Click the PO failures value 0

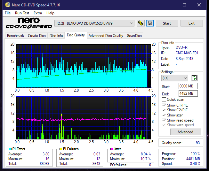click(x=150, y=165)
